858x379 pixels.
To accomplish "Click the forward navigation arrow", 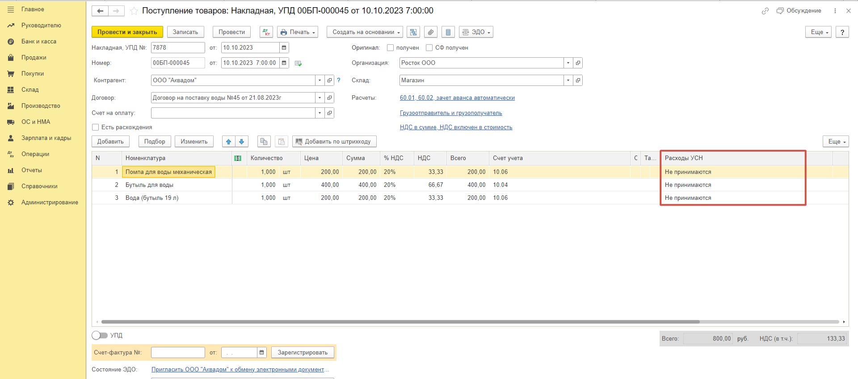I will [x=116, y=11].
